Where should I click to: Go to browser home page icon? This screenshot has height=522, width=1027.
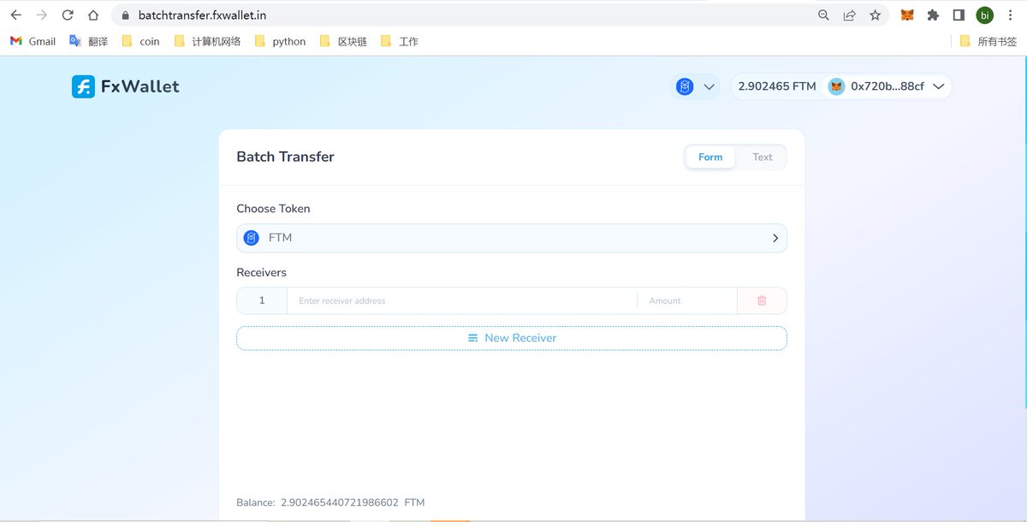pyautogui.click(x=93, y=15)
